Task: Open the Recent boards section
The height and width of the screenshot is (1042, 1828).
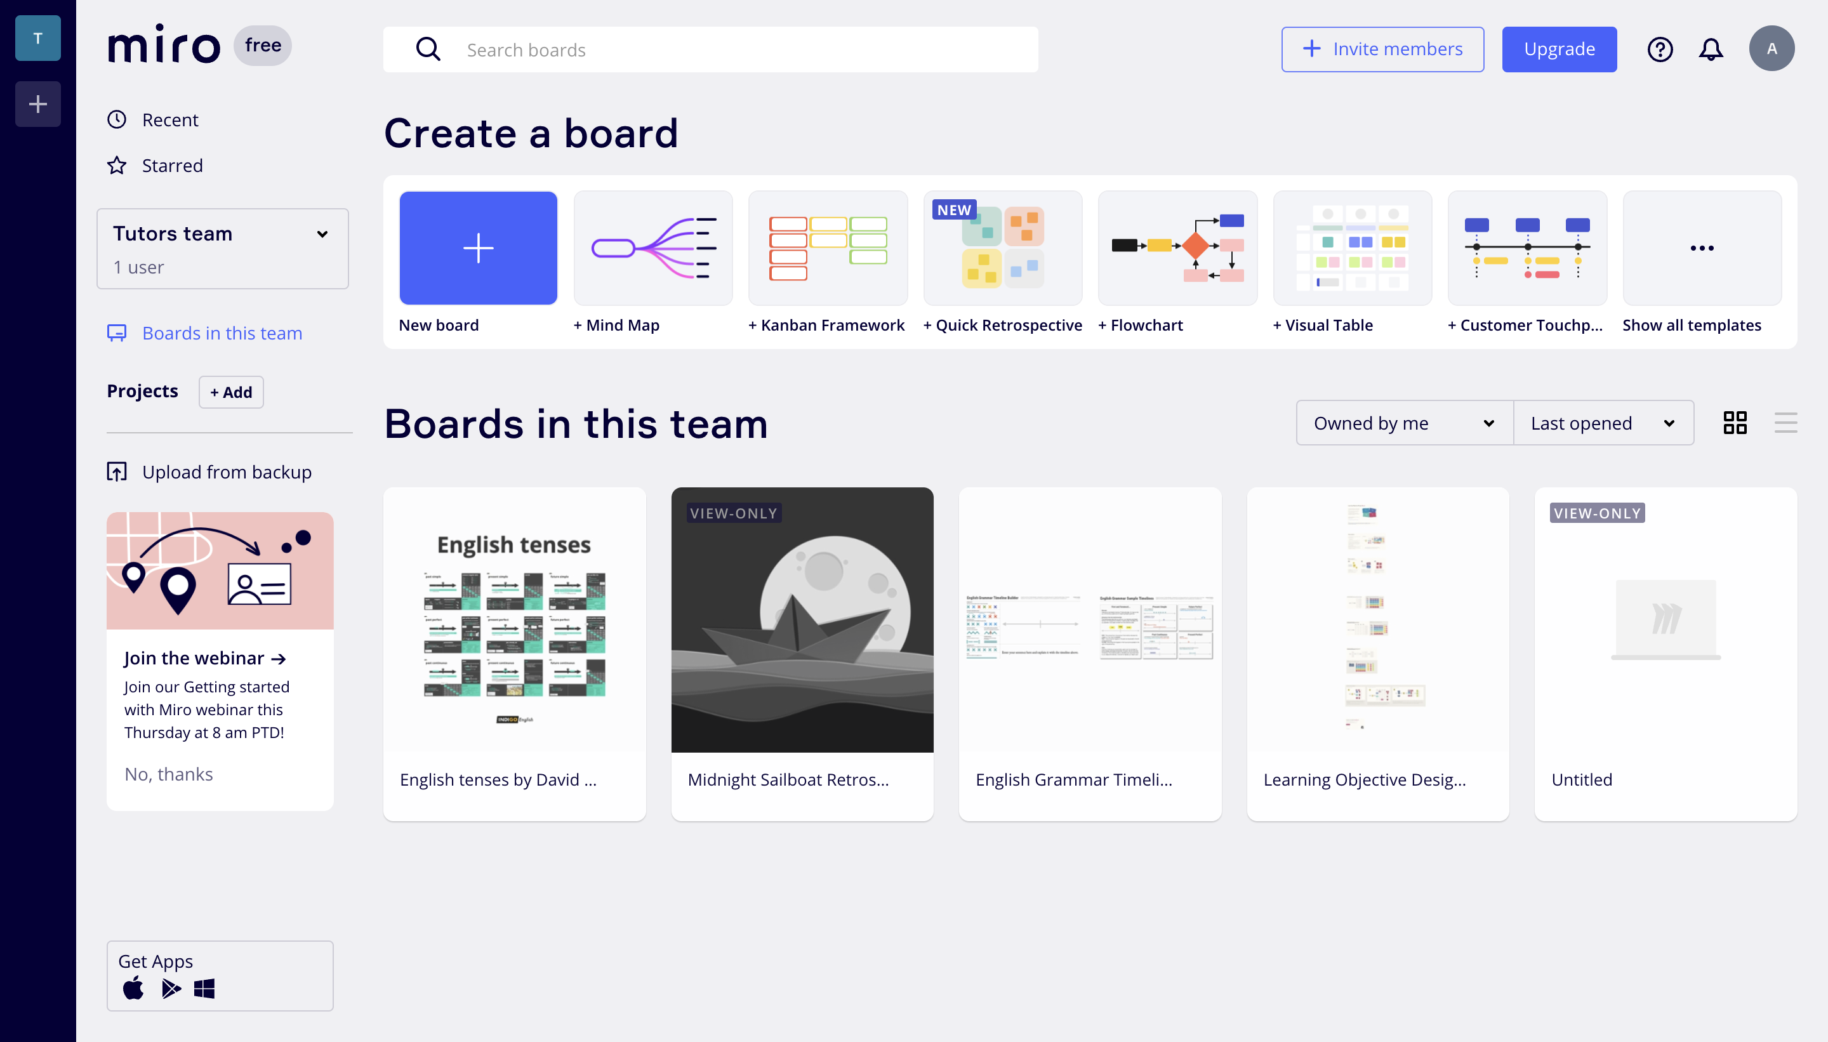Action: pos(169,119)
